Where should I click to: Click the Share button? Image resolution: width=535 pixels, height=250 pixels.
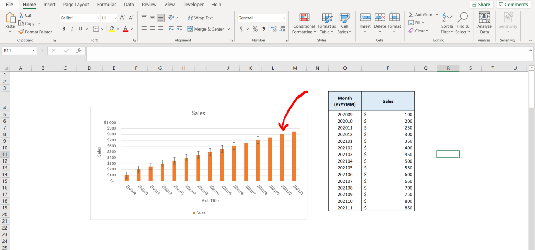click(x=482, y=4)
